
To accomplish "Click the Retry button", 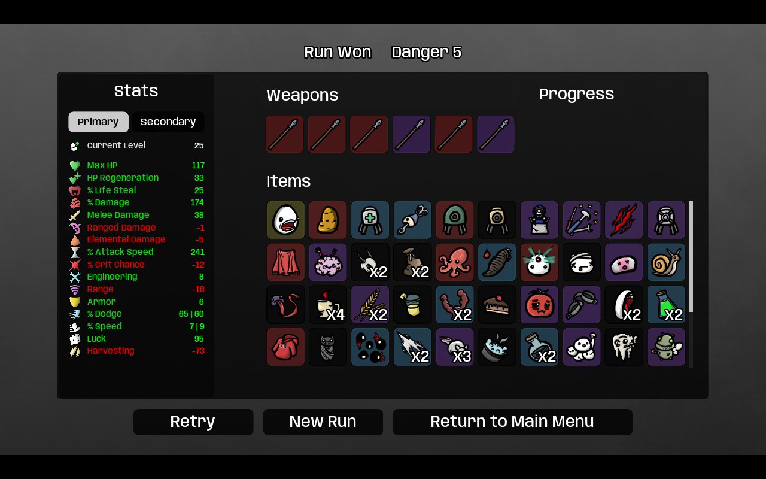I will [x=193, y=422].
